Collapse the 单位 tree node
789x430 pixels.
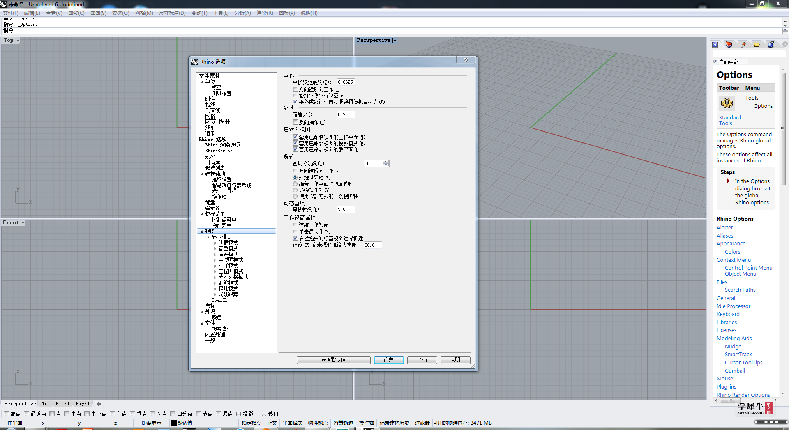(202, 82)
